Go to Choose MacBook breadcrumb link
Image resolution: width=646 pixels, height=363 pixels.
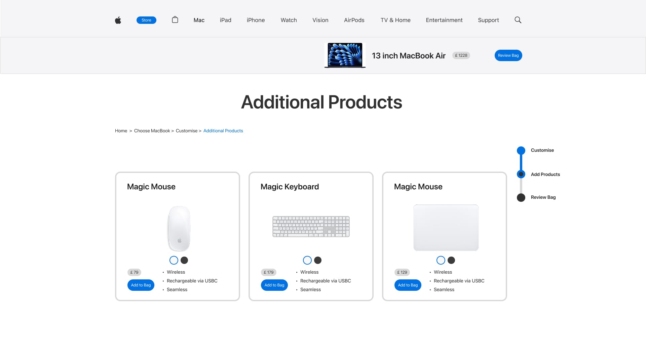coord(152,131)
